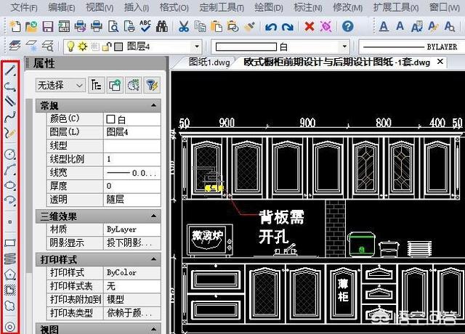Click the 透明 随层 value
465x334 pixels.
click(132, 199)
